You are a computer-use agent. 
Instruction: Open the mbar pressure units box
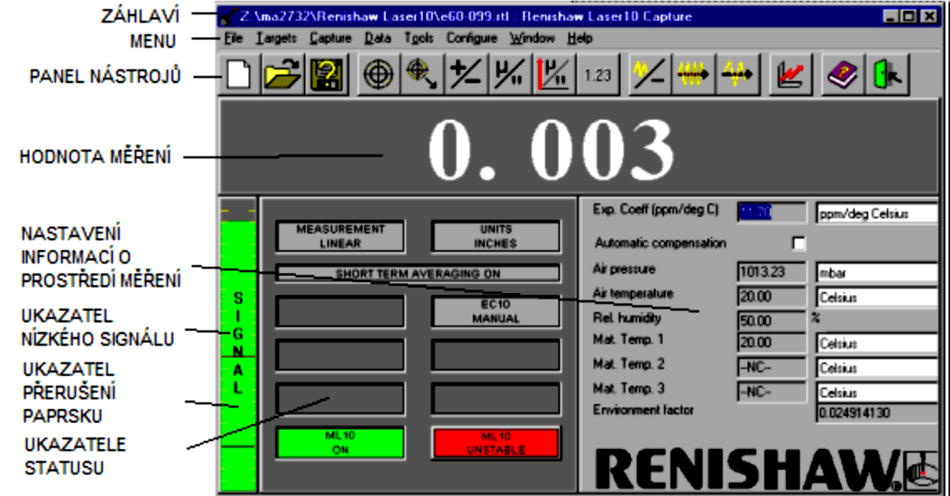coord(876,272)
